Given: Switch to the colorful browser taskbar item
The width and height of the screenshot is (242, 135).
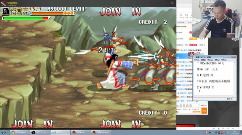Looking at the screenshot, I should coord(19,132).
